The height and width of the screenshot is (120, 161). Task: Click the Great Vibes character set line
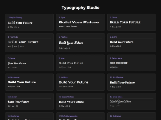(115, 106)
